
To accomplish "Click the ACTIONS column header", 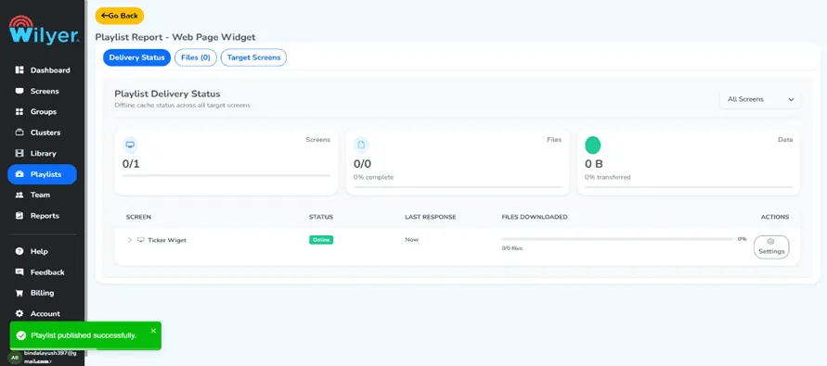I will click(775, 217).
